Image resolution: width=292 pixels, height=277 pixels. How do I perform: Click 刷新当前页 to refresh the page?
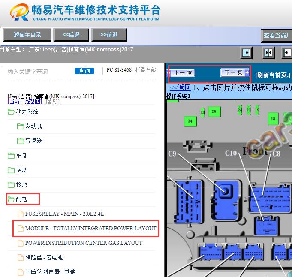273,75
